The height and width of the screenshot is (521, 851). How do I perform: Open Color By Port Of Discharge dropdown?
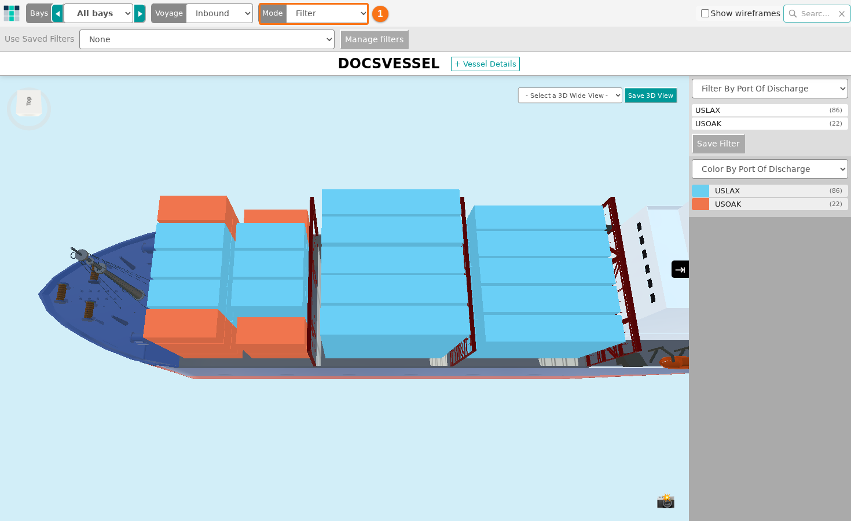tap(770, 169)
